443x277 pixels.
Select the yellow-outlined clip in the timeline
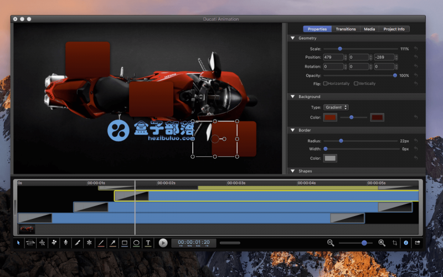266,196
